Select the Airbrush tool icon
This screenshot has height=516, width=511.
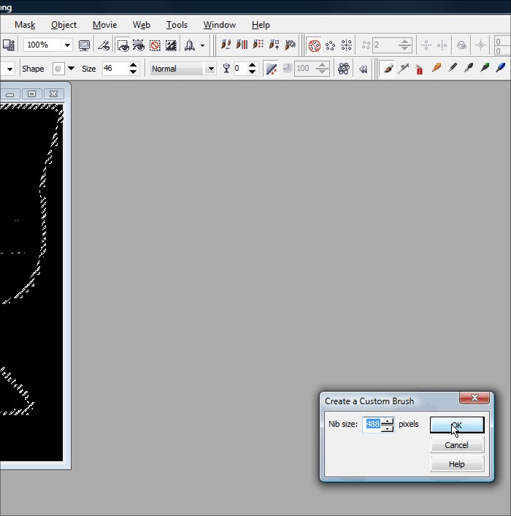tap(404, 69)
